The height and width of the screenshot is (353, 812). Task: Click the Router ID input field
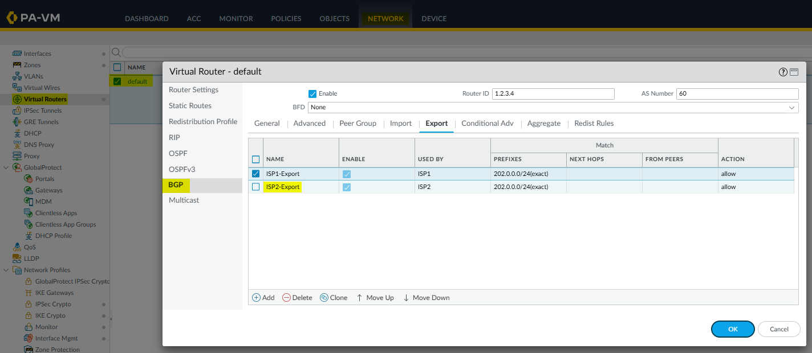click(553, 93)
